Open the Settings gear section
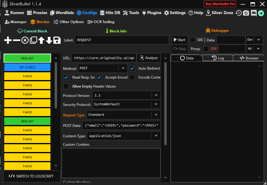This screenshot has width=267, height=185. (175, 13)
